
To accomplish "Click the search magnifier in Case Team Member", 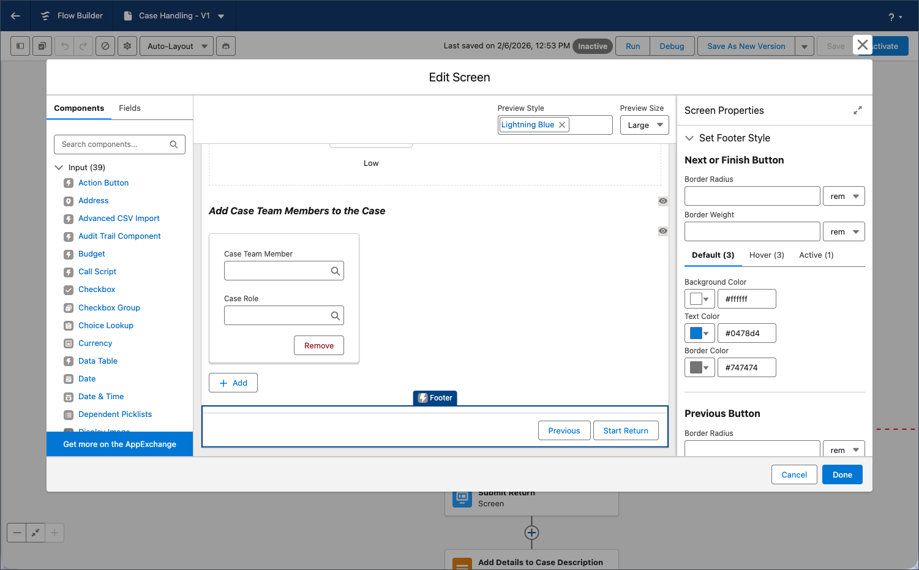I will (x=335, y=271).
